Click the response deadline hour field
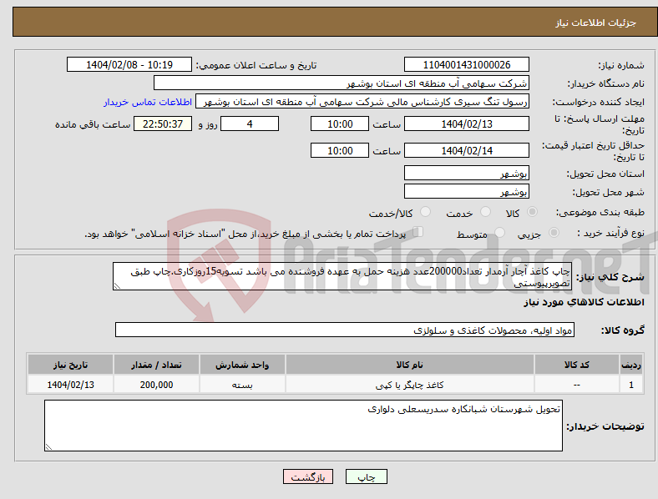The height and width of the screenshot is (499, 658). coord(340,123)
